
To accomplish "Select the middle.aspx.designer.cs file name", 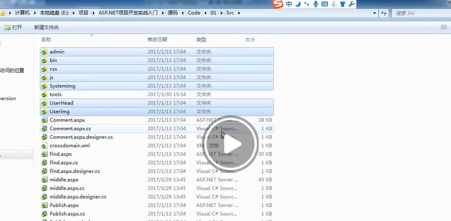I will [78, 197].
